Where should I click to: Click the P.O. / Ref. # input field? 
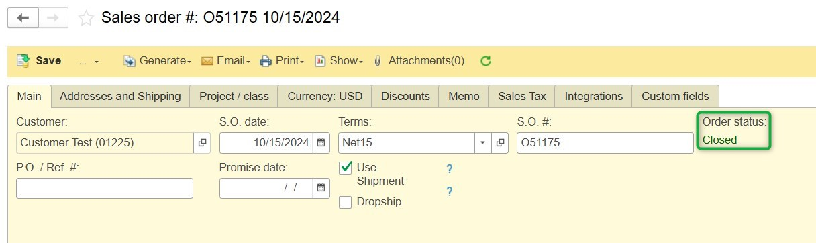tap(105, 188)
